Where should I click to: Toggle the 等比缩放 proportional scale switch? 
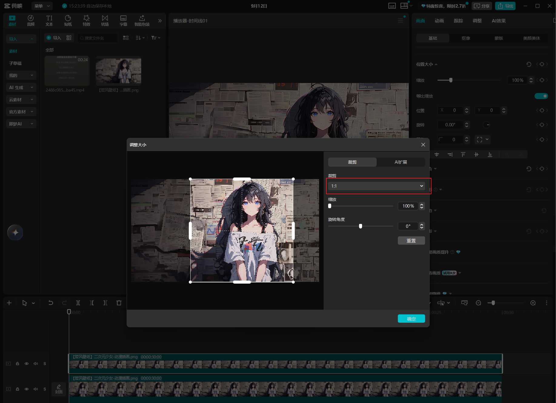click(x=541, y=96)
